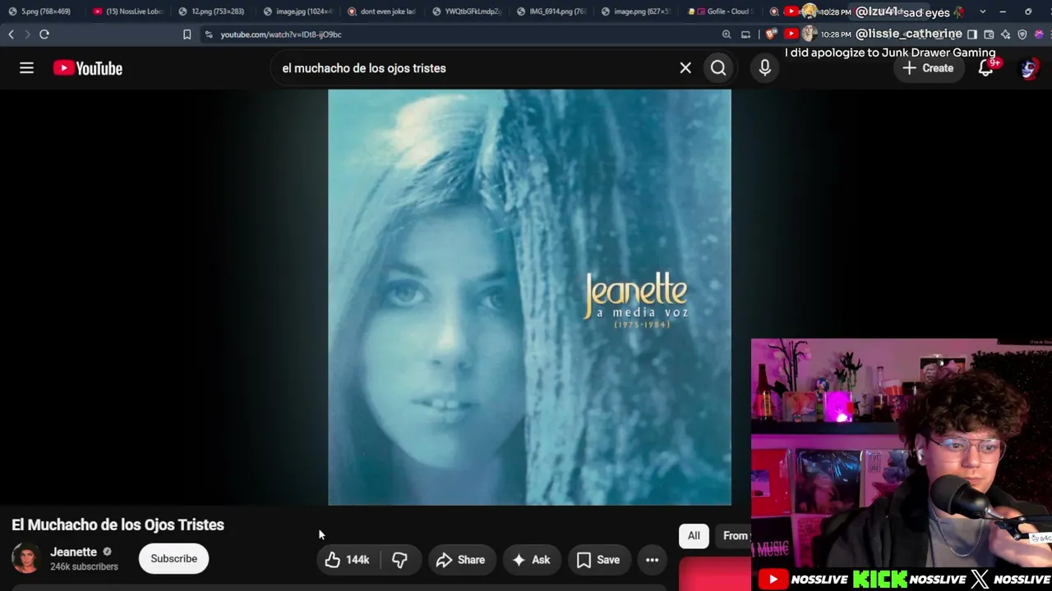Open the page zoom magnifier icon
The image size is (1052, 591).
pyautogui.click(x=727, y=34)
